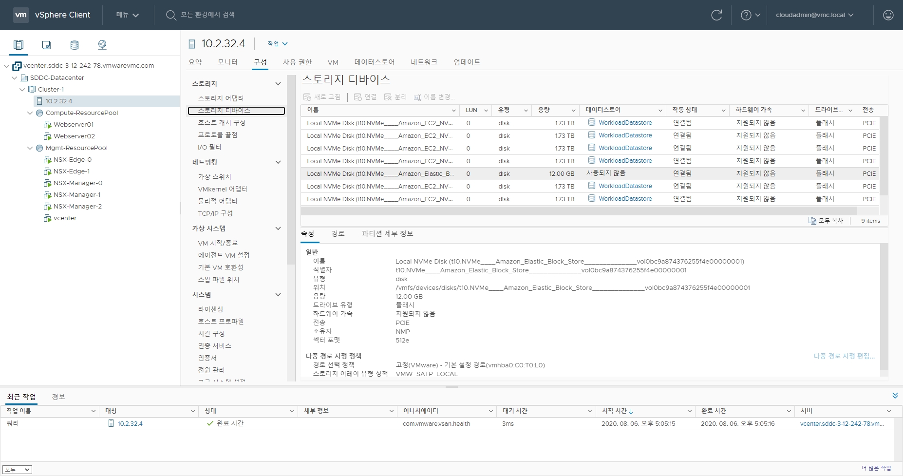Open 10.2.32.4 link in recent tasks
This screenshot has height=476, width=903.
coord(130,424)
